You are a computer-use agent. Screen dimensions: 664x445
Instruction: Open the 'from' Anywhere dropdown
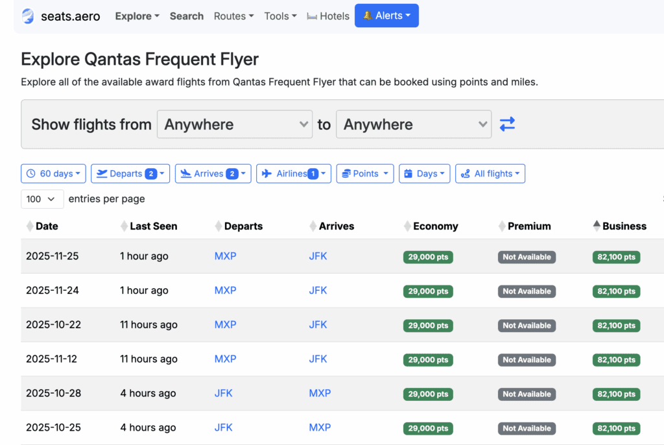[x=235, y=125]
